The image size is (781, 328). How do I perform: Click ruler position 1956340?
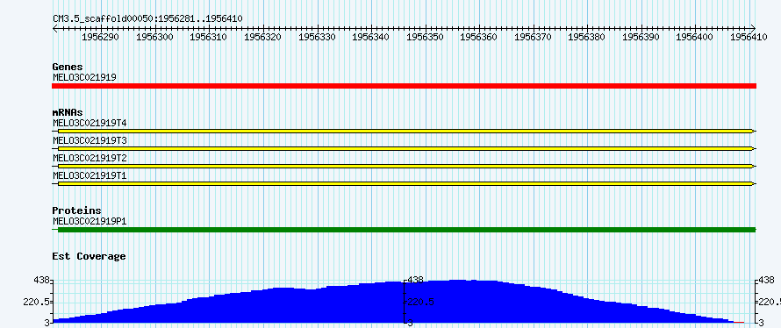[370, 37]
